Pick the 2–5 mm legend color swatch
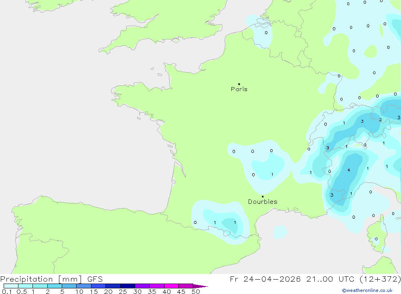The height and width of the screenshot is (294, 401). click(x=55, y=286)
